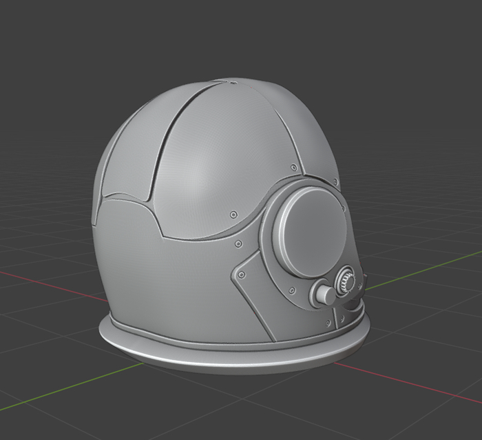Click the rivet at the angular plate's corner

[x=241, y=273]
